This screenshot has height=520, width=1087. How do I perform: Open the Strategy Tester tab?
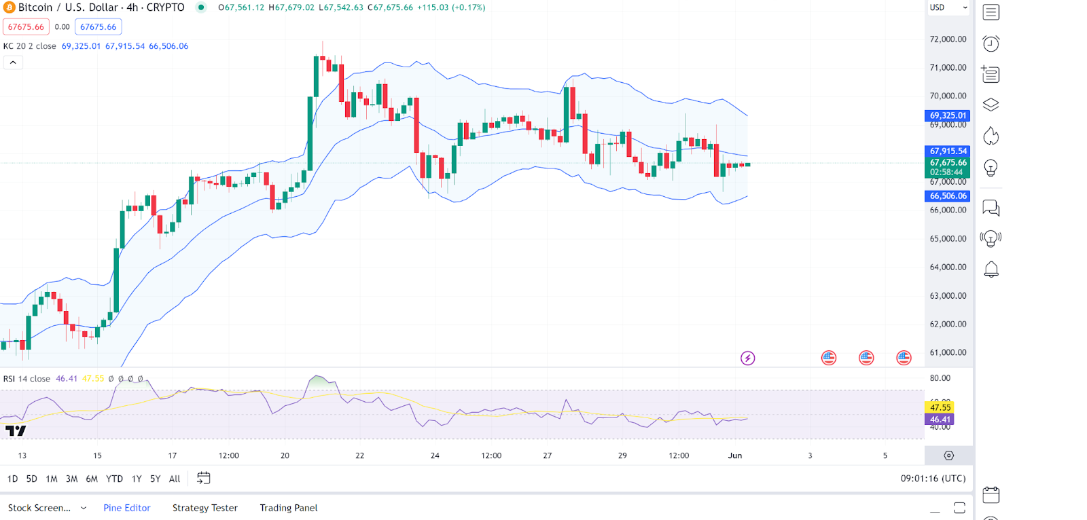[x=205, y=508]
